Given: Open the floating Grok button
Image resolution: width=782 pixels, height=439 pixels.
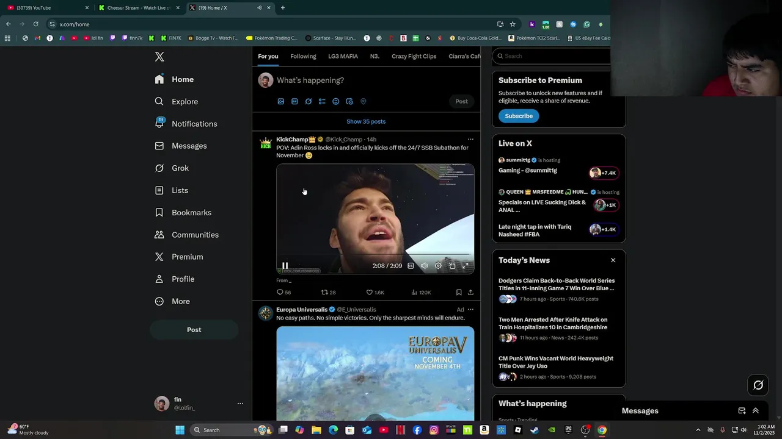Looking at the screenshot, I should [758, 385].
